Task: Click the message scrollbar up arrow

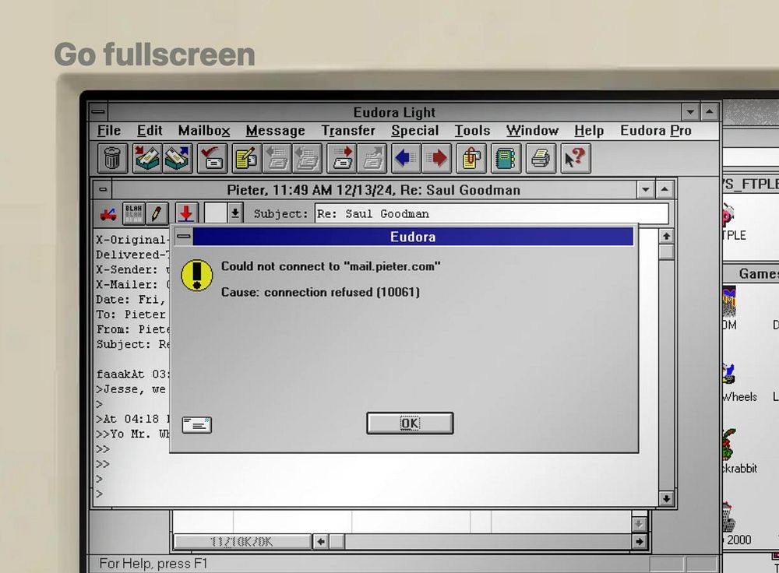Action: pos(666,237)
